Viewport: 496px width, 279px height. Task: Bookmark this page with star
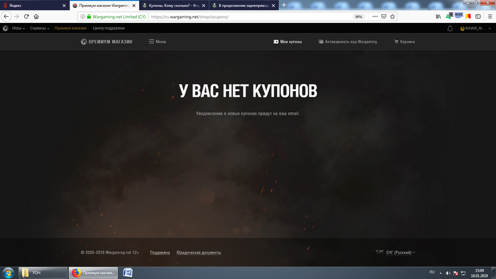tap(392, 17)
